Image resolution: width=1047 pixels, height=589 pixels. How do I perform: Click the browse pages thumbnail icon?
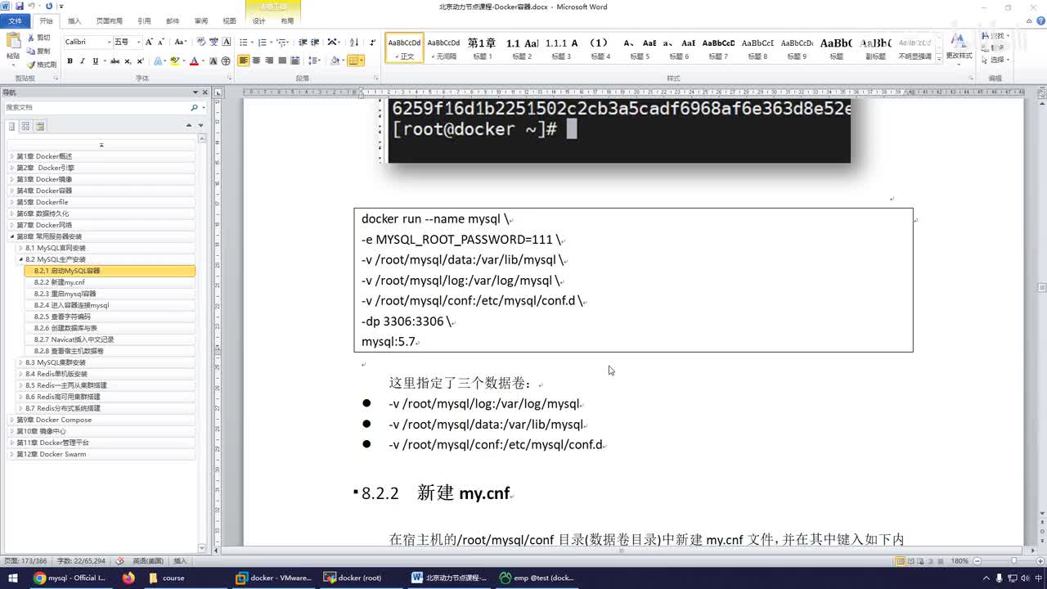pyautogui.click(x=26, y=126)
